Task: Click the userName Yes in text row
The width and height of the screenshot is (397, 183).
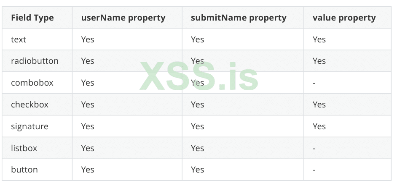Action: (88, 39)
